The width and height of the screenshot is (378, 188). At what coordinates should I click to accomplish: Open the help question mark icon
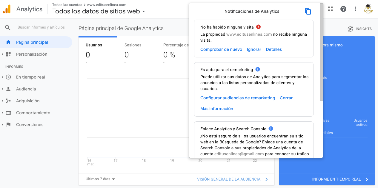point(343,9)
